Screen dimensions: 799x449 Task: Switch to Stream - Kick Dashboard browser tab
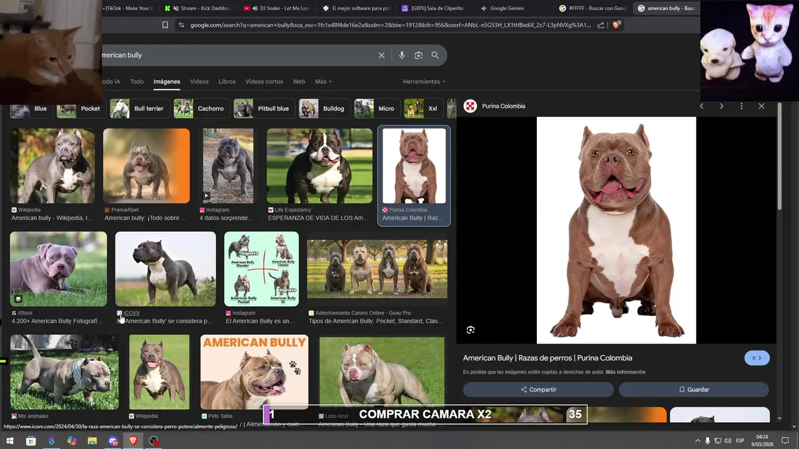(x=199, y=8)
